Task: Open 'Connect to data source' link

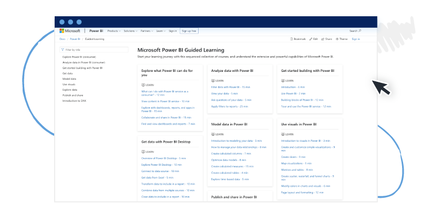Action: 160,171
